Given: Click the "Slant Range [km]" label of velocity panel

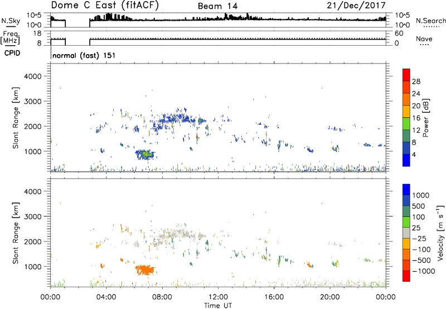Looking at the screenshot, I should click(16, 233).
